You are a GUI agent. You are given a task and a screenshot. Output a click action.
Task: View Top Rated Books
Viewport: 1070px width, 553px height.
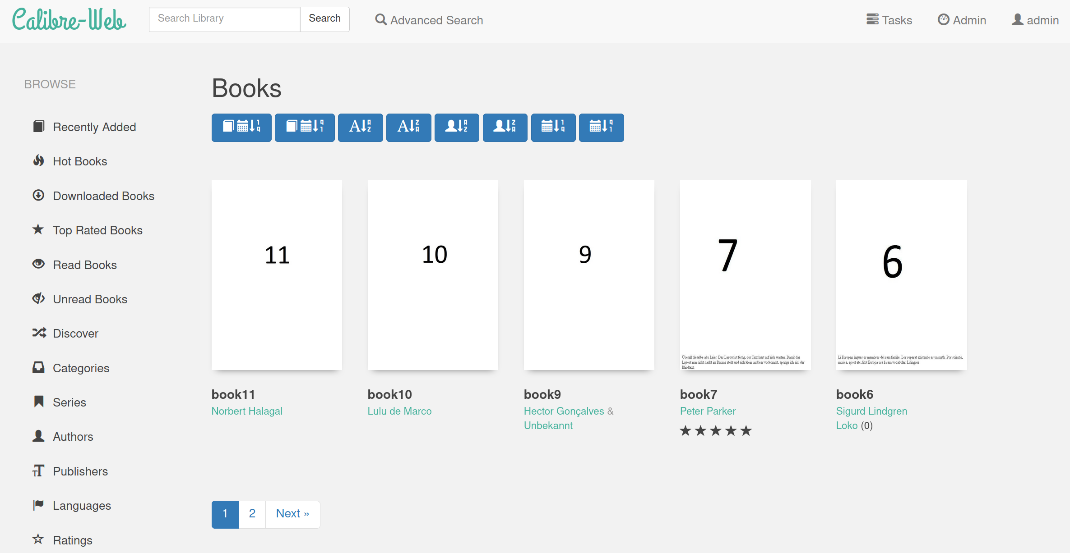pyautogui.click(x=97, y=230)
